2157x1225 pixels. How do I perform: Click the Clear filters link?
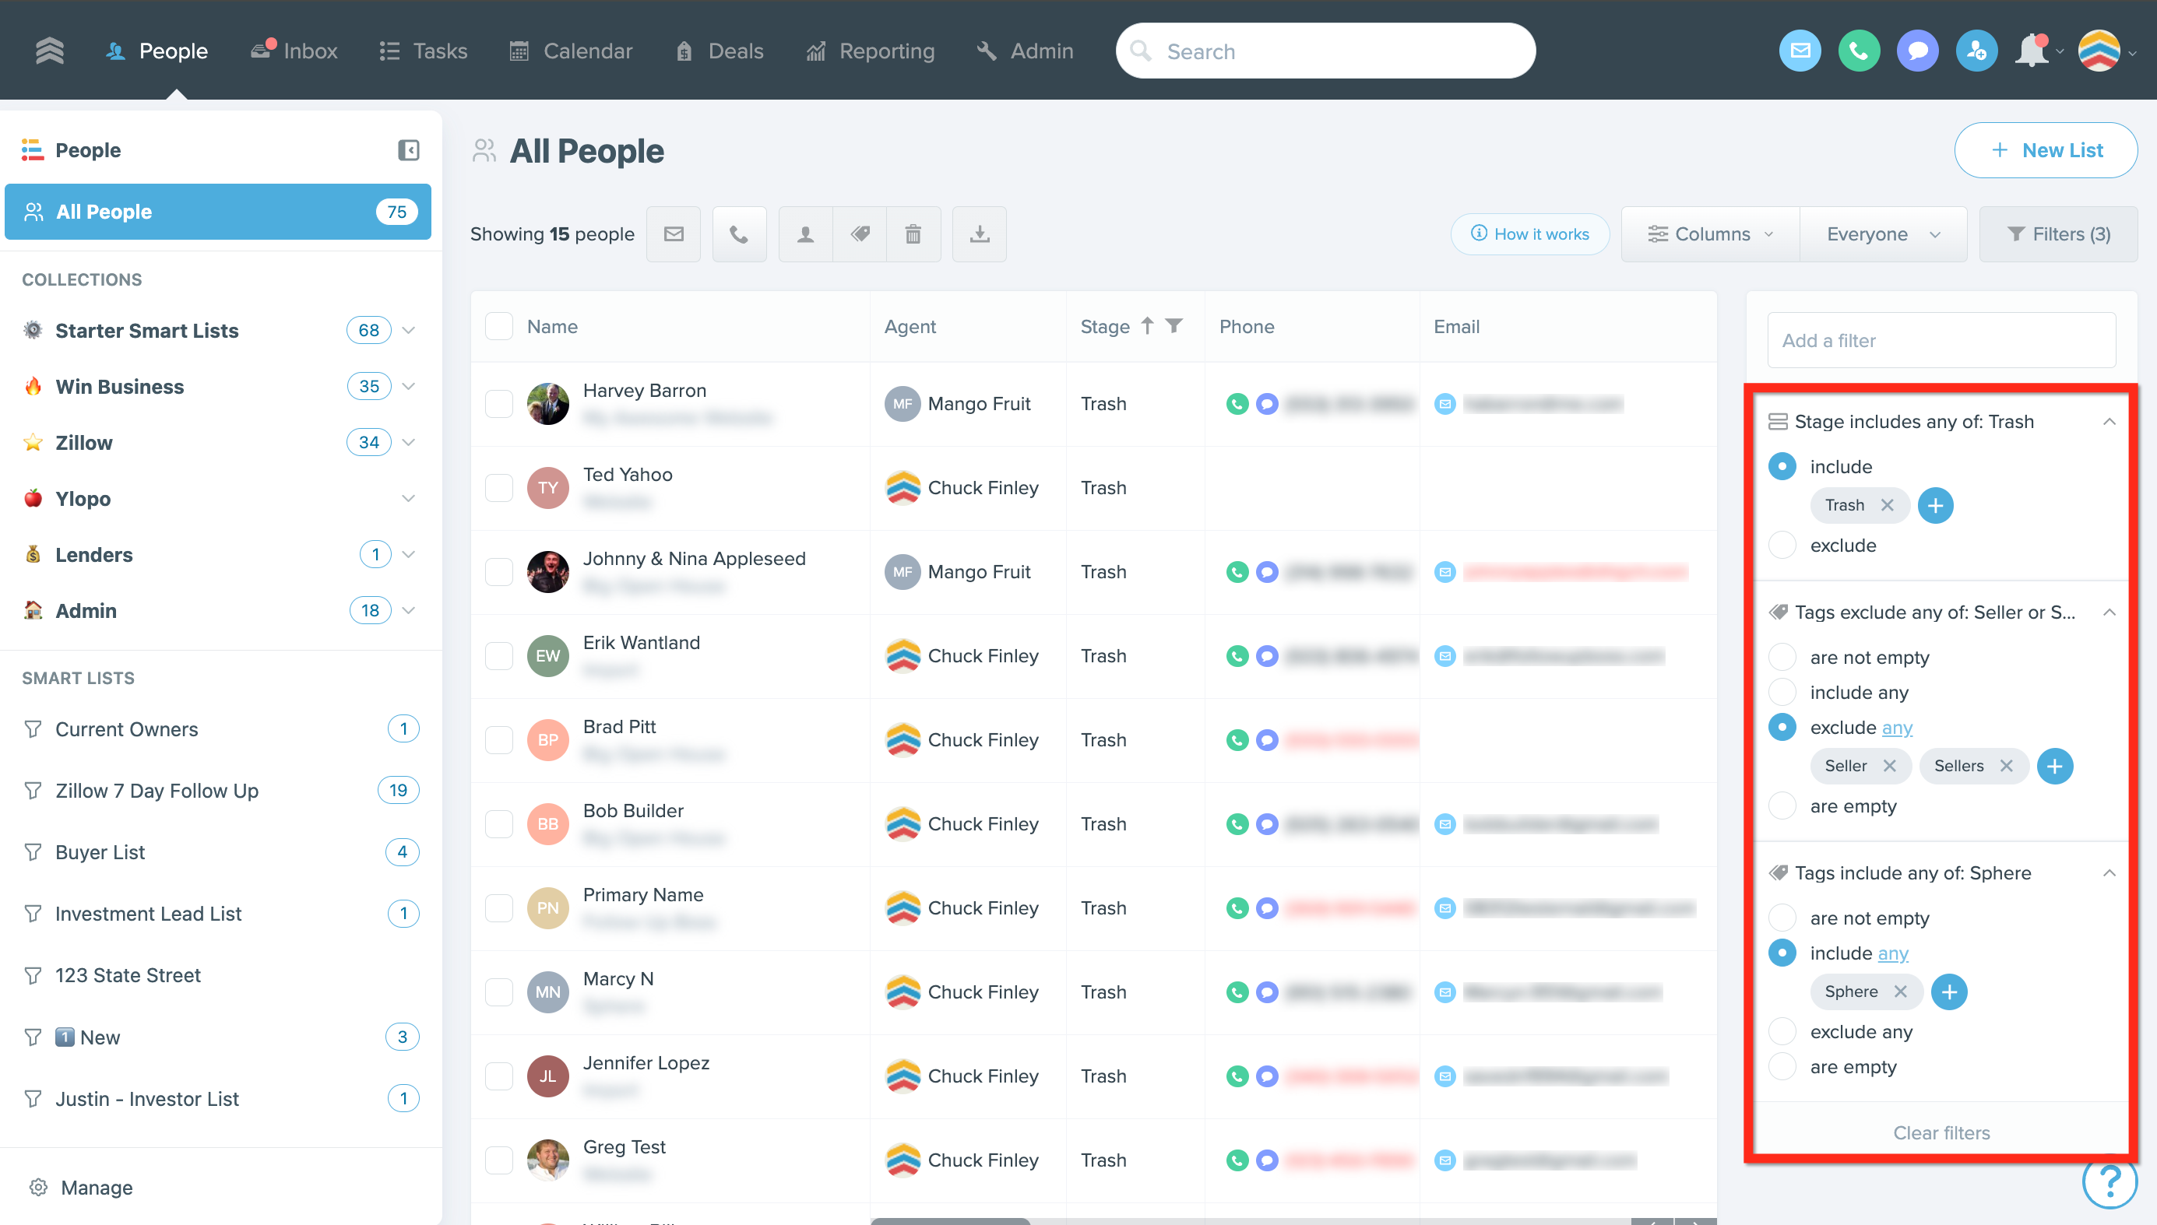click(1941, 1133)
